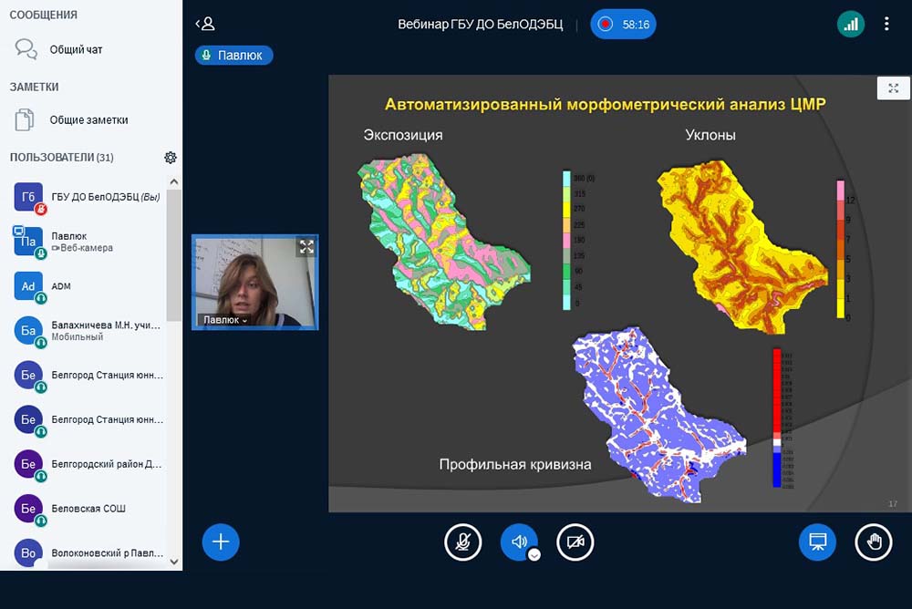
Task: Toggle the audio speaker button
Action: coord(518,542)
